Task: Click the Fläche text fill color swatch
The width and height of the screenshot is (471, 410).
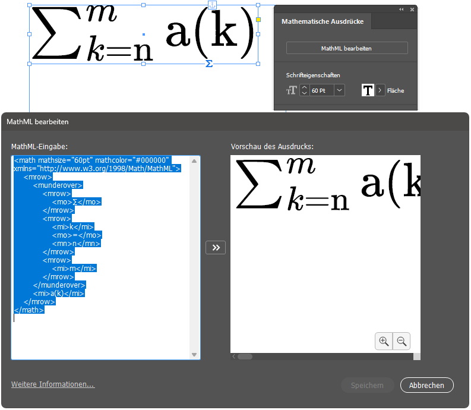Action: pyautogui.click(x=368, y=90)
